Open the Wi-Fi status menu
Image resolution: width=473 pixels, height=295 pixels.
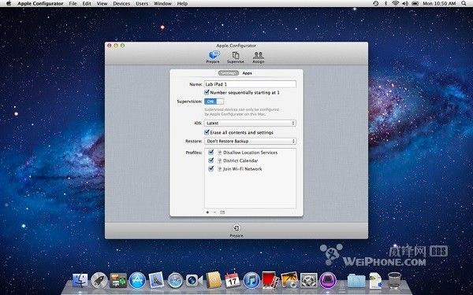point(395,4)
